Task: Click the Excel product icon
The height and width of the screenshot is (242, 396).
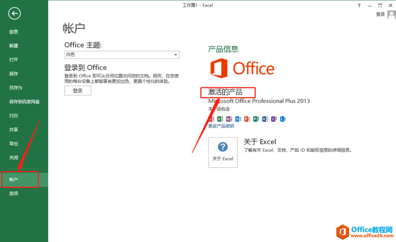Action: pyautogui.click(x=220, y=119)
